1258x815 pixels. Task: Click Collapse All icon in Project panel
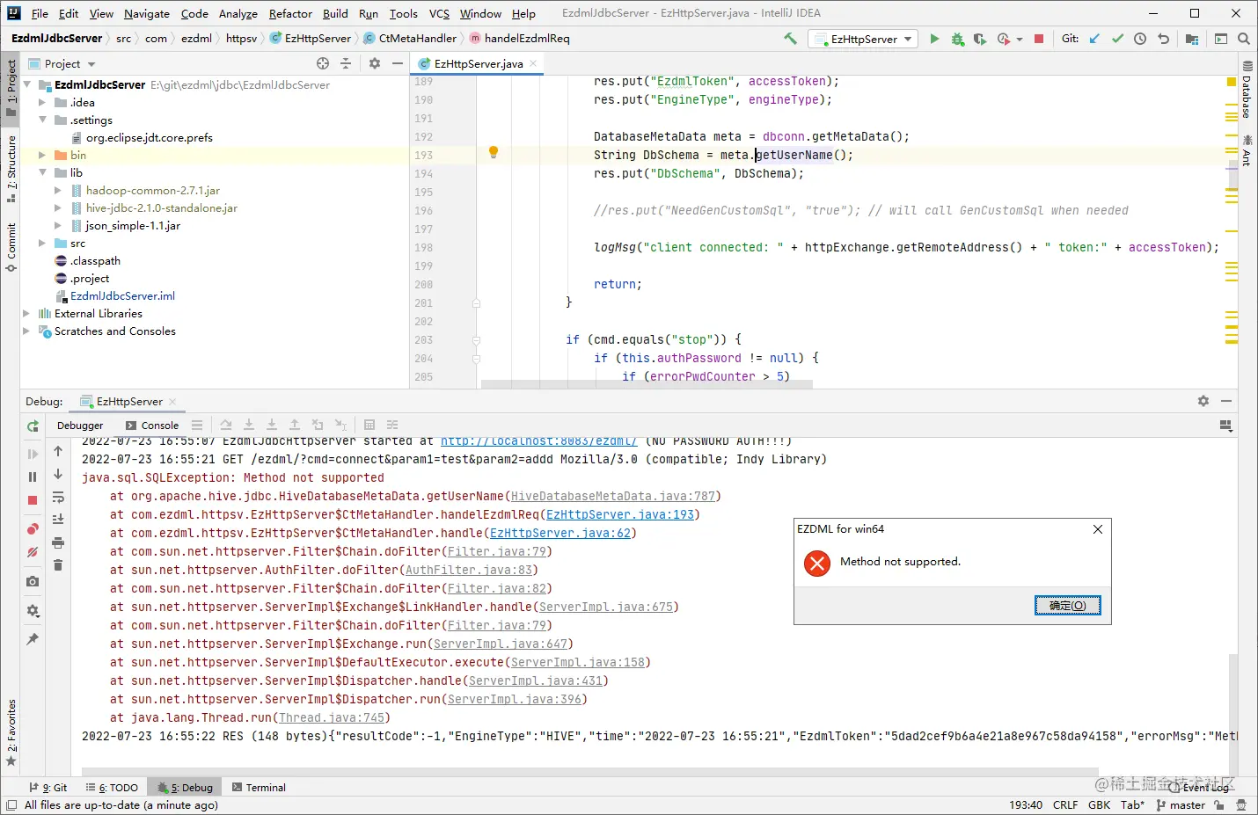pyautogui.click(x=346, y=63)
